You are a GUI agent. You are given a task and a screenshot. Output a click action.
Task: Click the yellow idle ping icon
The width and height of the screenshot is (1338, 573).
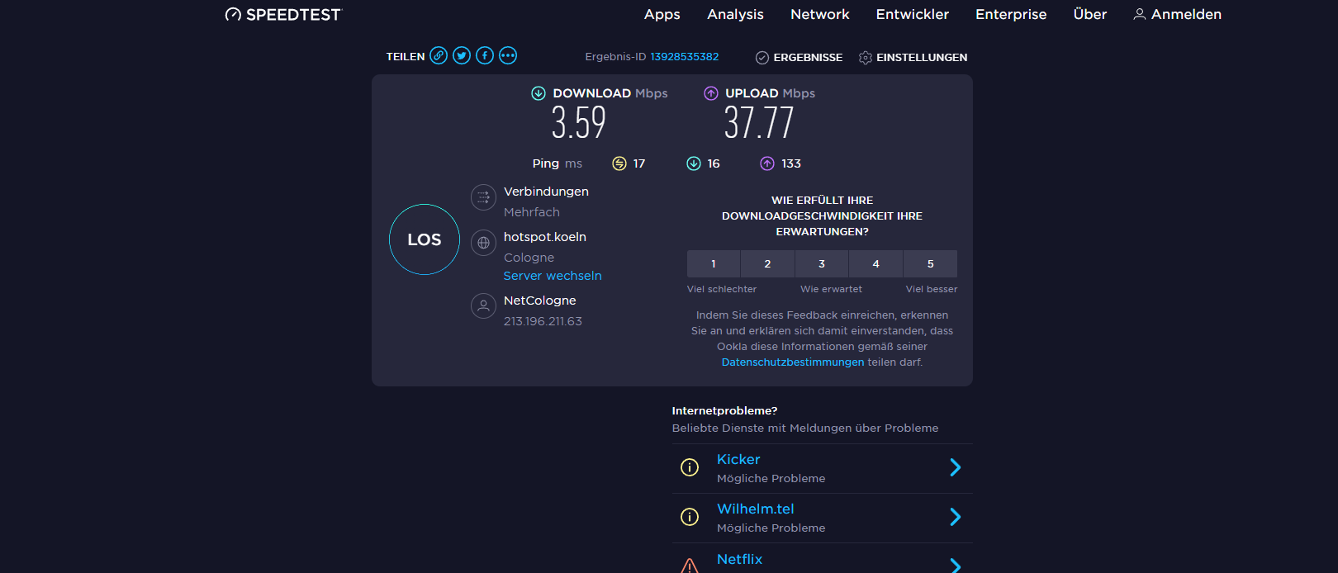pos(619,163)
